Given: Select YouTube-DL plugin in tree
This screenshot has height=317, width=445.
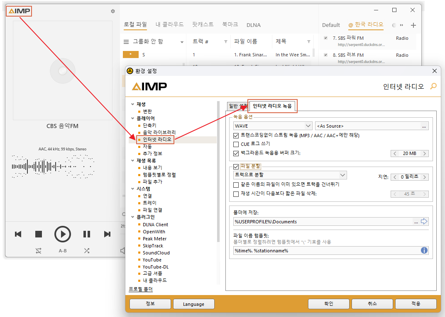Looking at the screenshot, I should click(x=156, y=267).
